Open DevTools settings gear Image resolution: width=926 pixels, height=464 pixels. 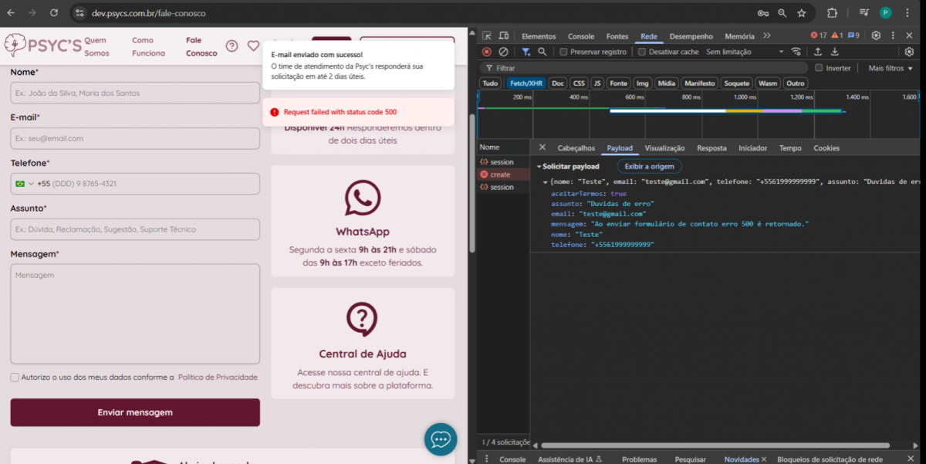876,36
